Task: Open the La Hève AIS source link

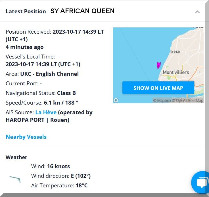Action: pyautogui.click(x=46, y=112)
